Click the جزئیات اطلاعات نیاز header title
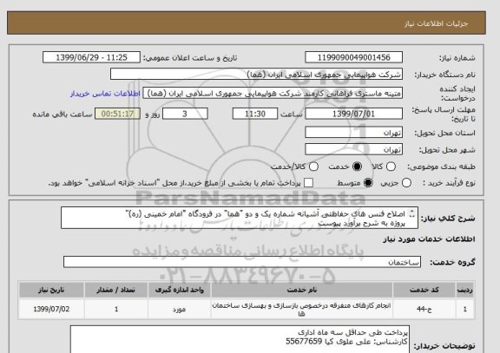500x353 pixels. point(436,23)
